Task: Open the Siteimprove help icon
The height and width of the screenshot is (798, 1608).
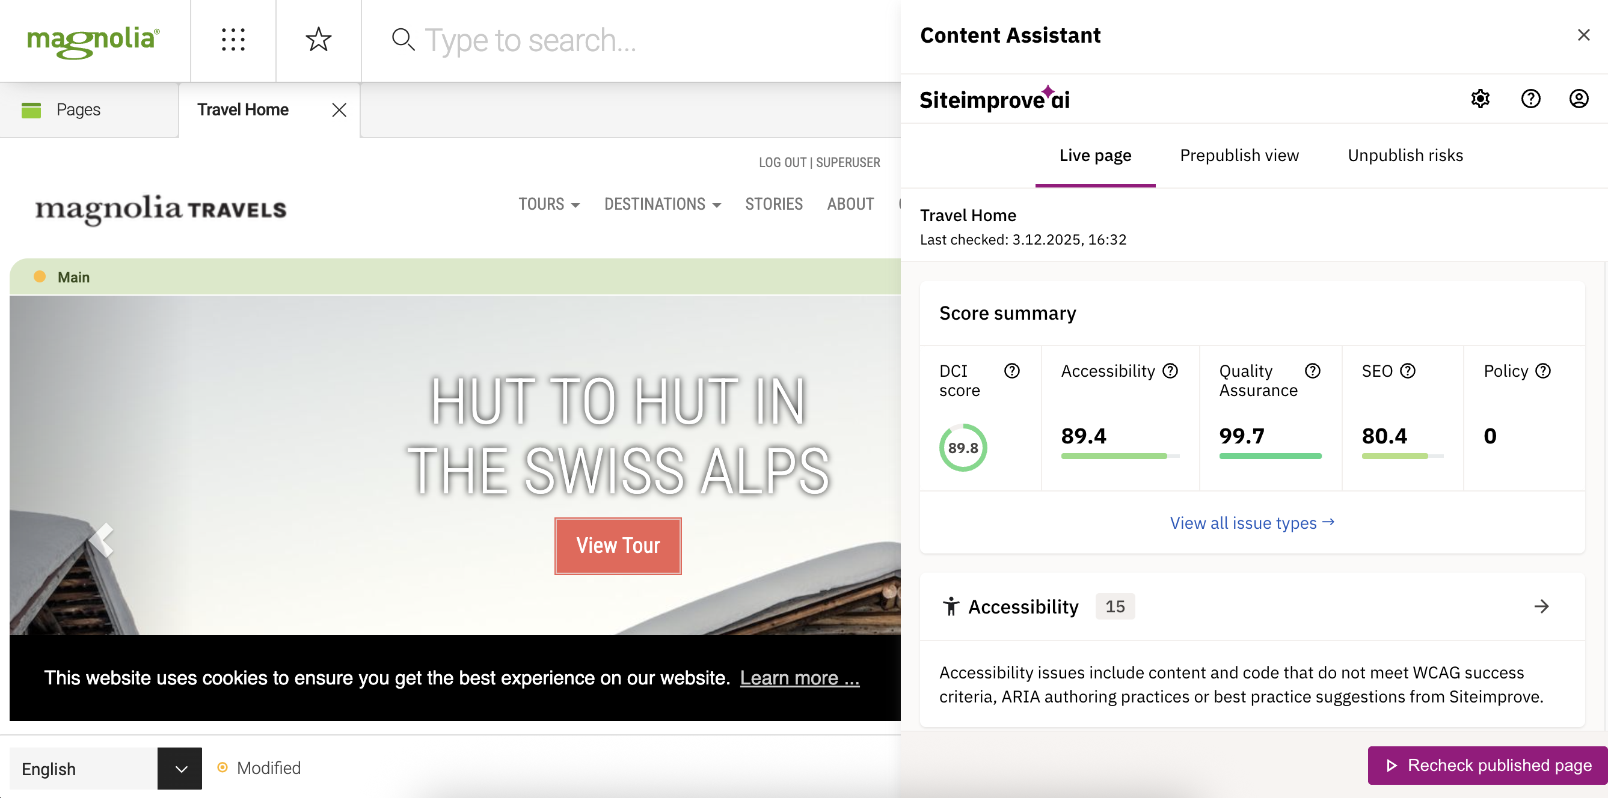Action: point(1530,99)
